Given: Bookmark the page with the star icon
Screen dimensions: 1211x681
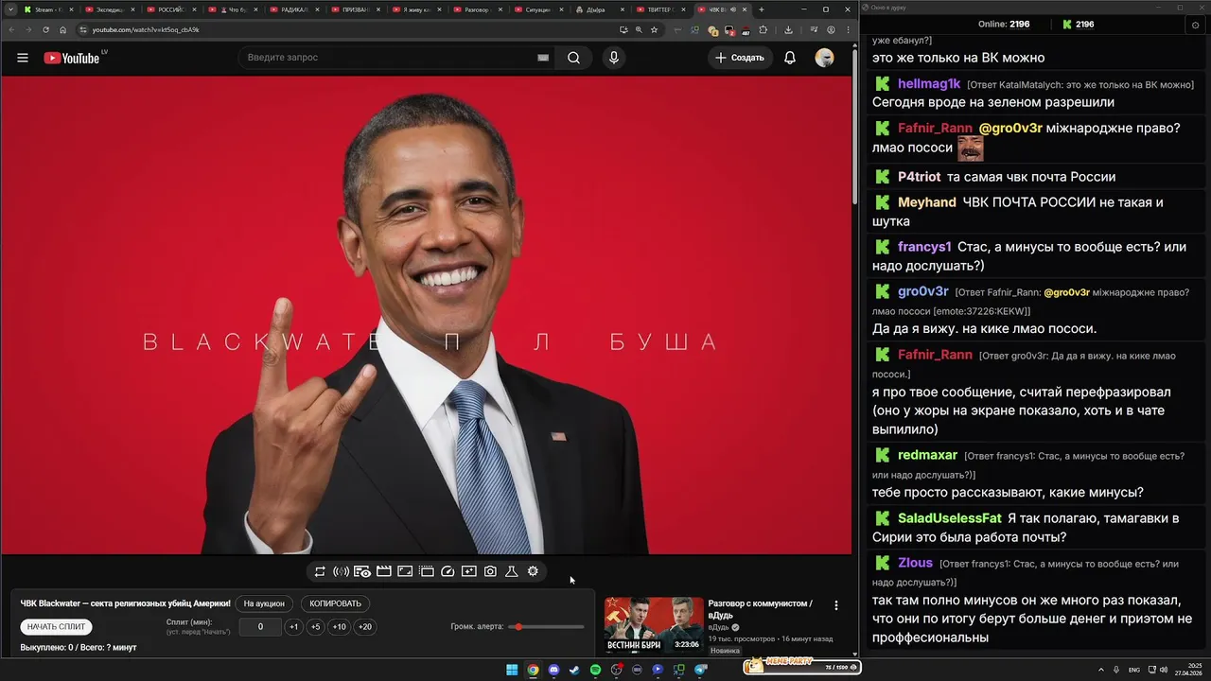Looking at the screenshot, I should 654,29.
